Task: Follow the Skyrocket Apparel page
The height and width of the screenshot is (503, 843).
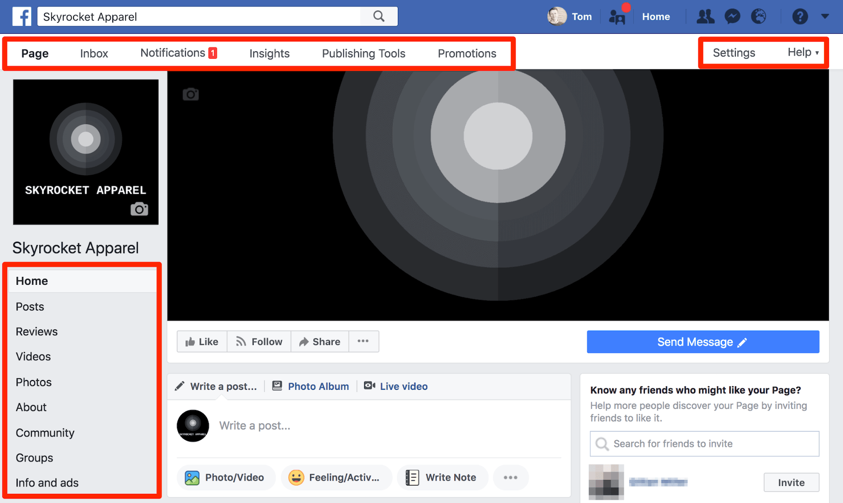Action: pyautogui.click(x=259, y=341)
